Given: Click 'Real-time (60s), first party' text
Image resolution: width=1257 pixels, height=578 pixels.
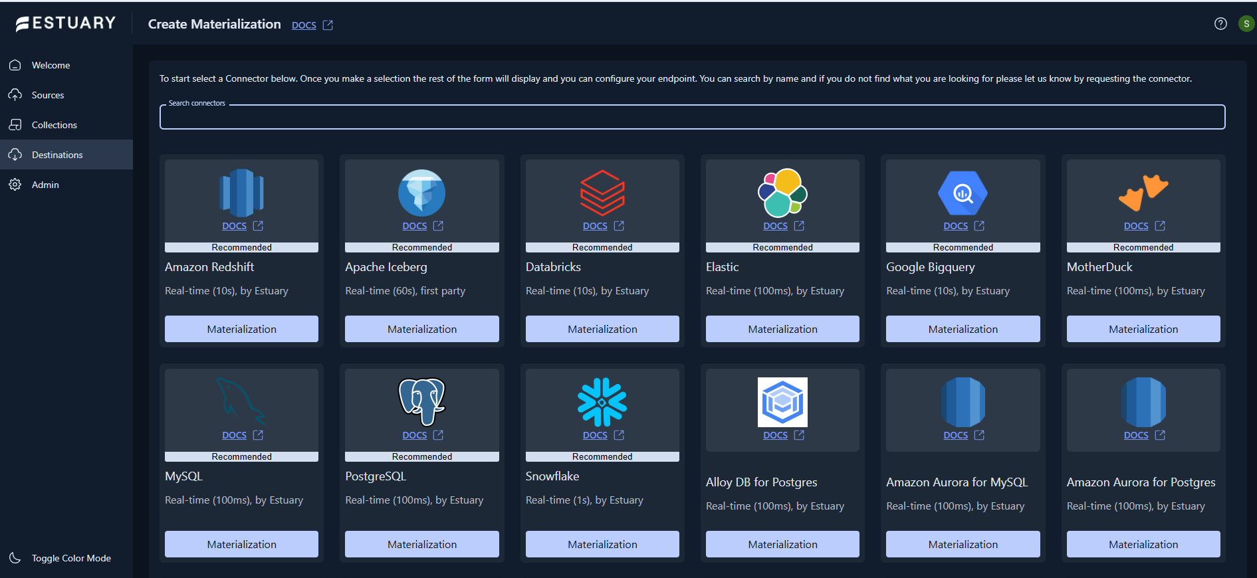Looking at the screenshot, I should [x=405, y=291].
